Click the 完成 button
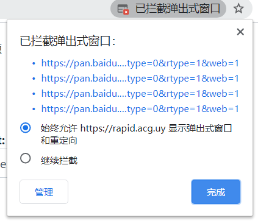The width and height of the screenshot is (258, 221). [x=216, y=192]
